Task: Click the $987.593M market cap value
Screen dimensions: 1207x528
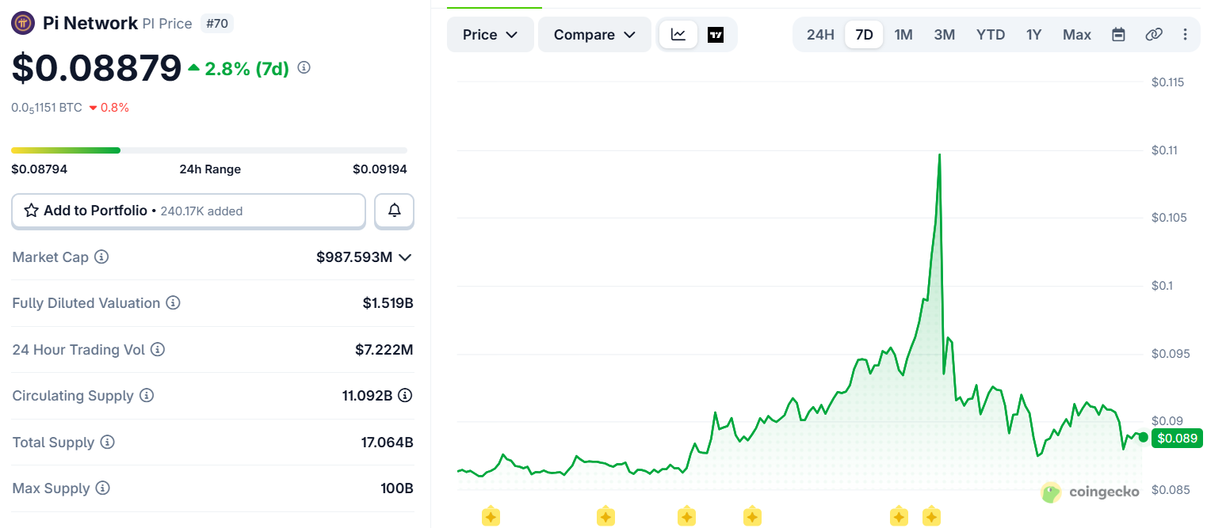Action: tap(354, 257)
